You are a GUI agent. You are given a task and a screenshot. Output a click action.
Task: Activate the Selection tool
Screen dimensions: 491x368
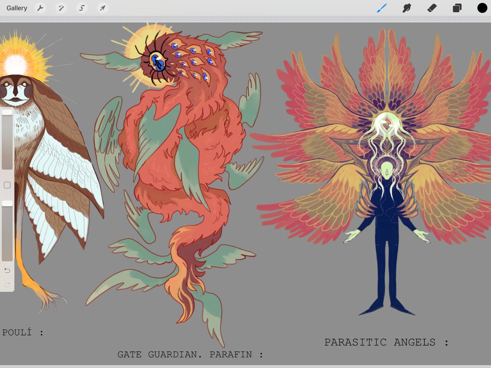click(82, 8)
